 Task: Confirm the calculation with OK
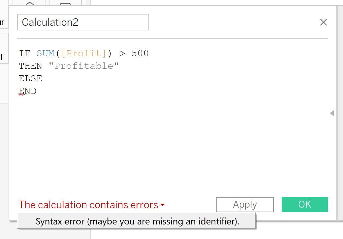tap(304, 204)
